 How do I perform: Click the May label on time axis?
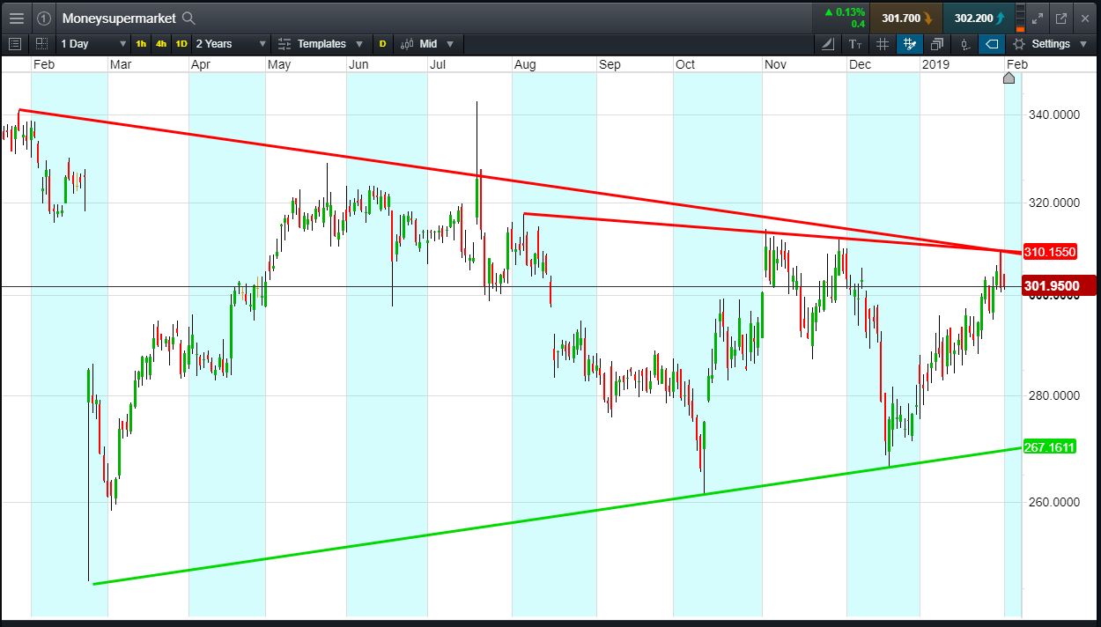click(x=279, y=64)
